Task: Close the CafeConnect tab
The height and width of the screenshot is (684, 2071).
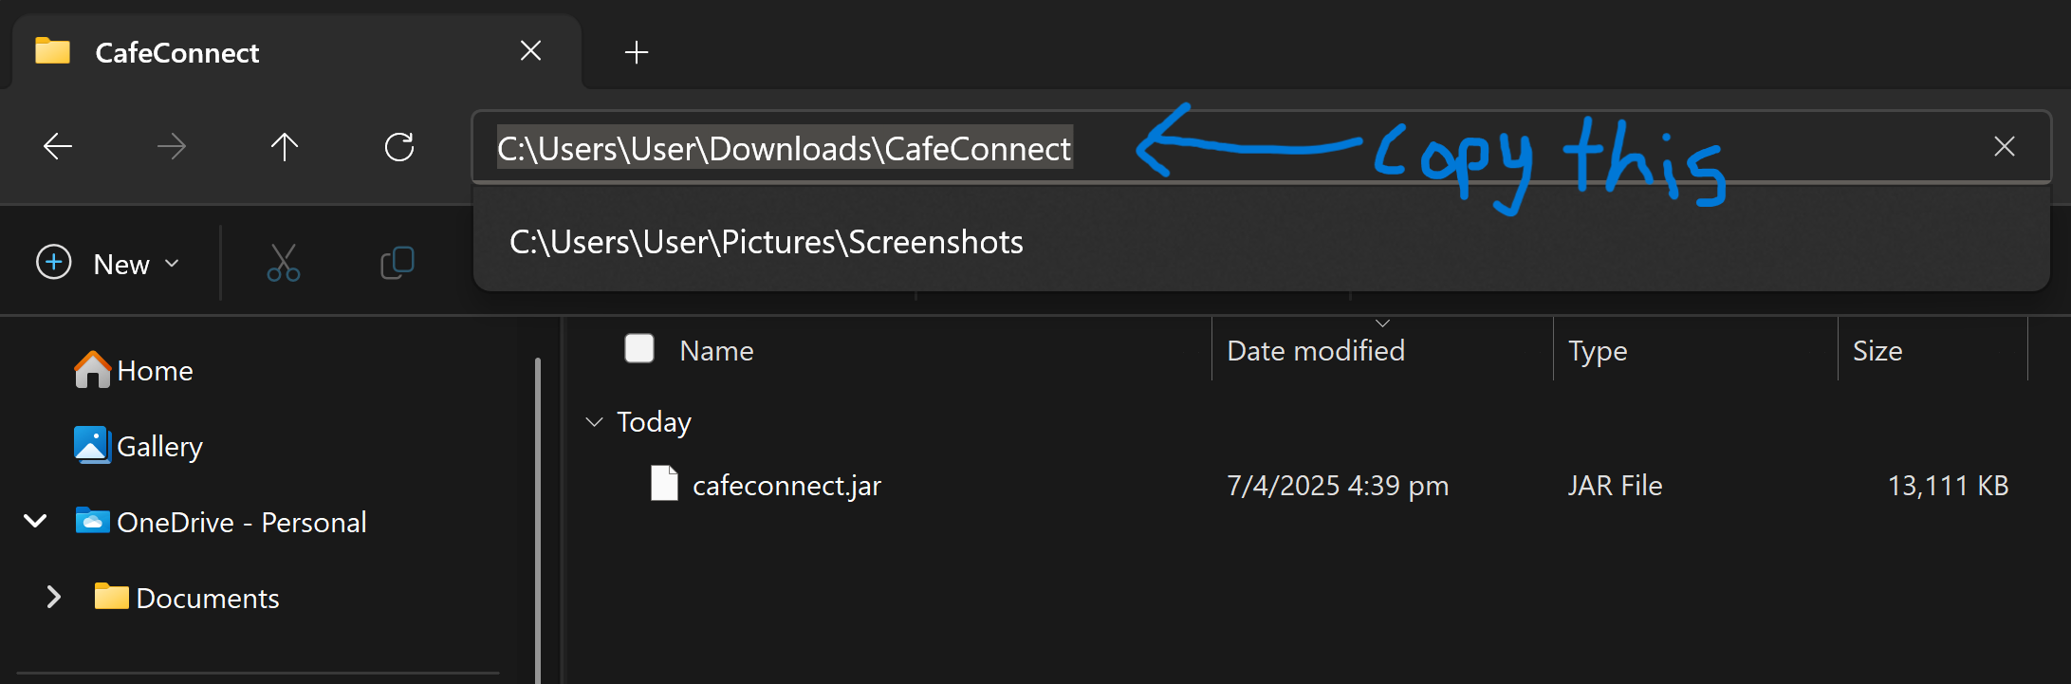Action: tap(531, 51)
